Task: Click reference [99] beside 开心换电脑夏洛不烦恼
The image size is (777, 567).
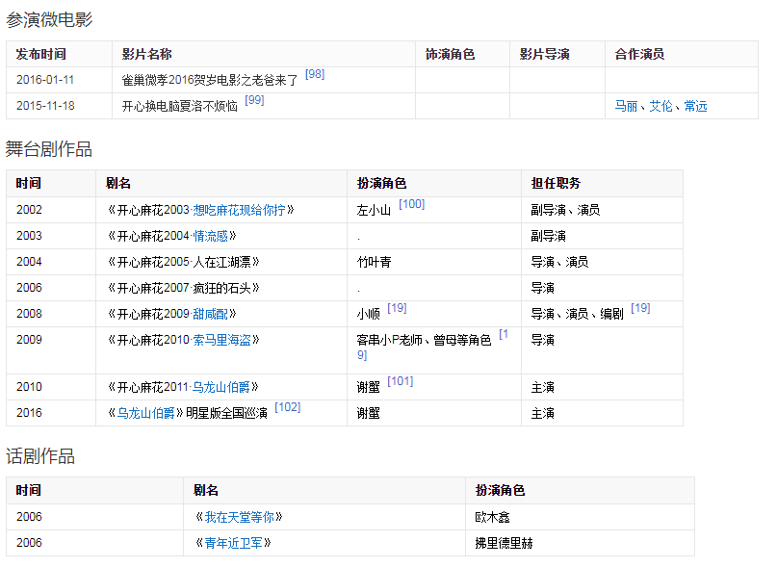Action: tap(254, 100)
